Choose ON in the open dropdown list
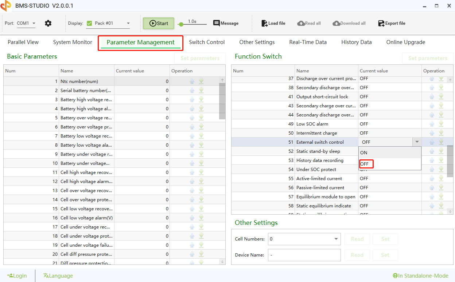 pyautogui.click(x=390, y=153)
